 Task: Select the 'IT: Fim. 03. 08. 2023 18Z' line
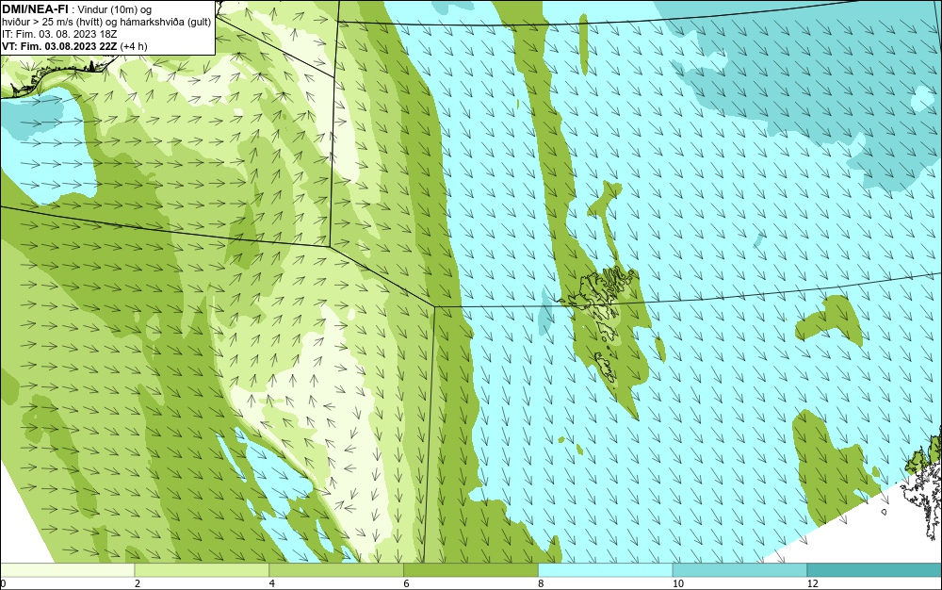point(58,34)
